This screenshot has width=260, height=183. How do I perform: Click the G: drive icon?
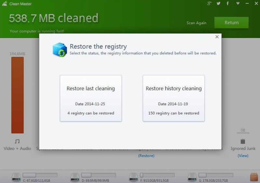[x=192, y=177]
